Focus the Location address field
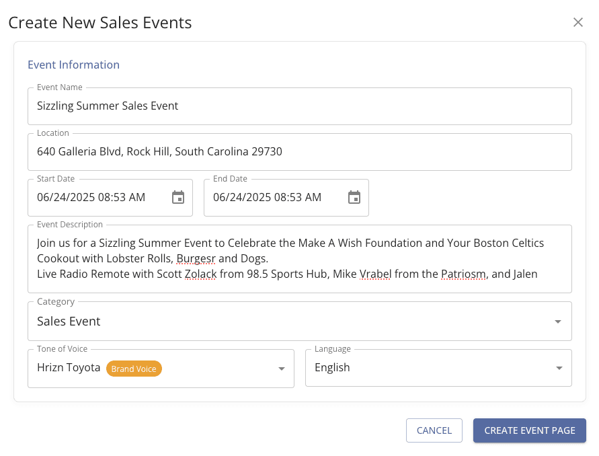 (299, 152)
